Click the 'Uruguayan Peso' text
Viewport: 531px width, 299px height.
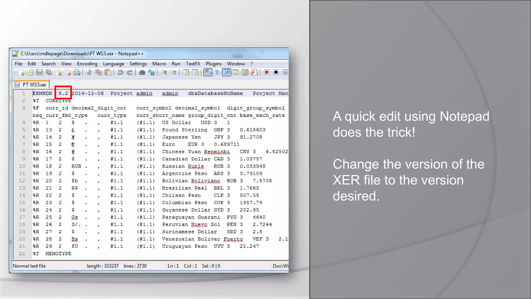coord(185,246)
